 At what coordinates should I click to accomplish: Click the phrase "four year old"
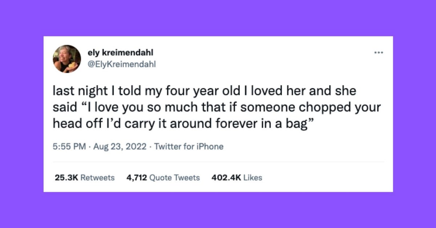pos(189,91)
